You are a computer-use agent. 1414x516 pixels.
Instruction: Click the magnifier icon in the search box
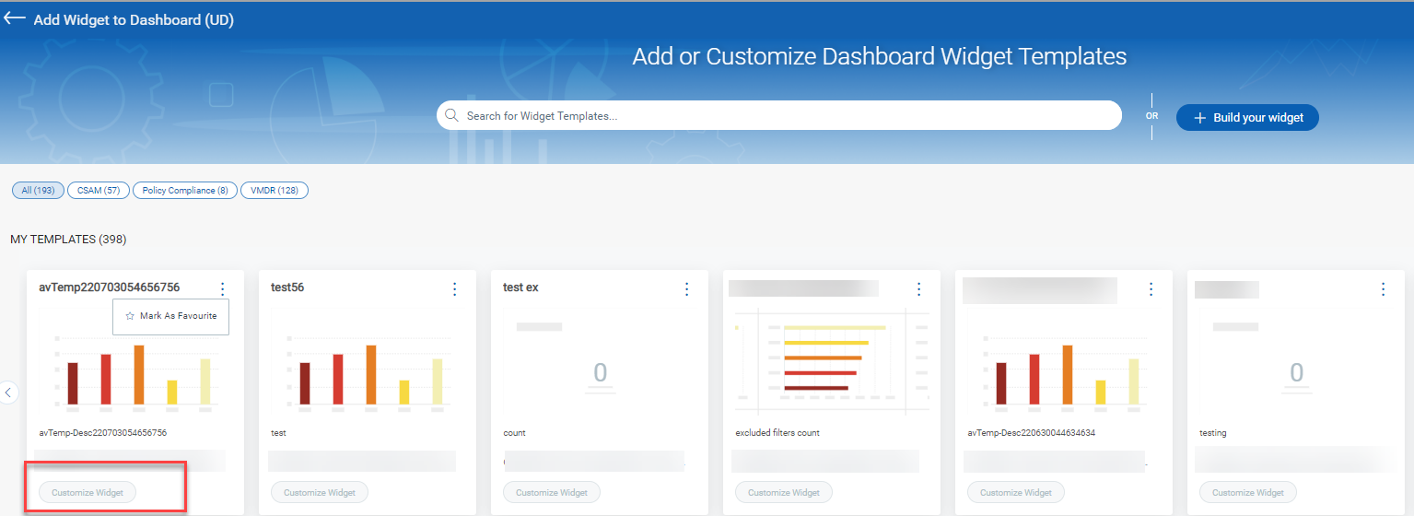coord(451,116)
